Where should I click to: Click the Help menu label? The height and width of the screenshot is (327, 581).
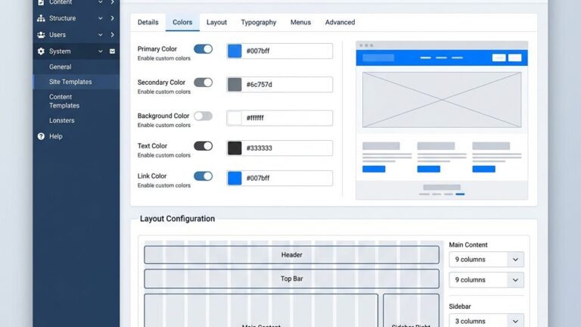coord(55,136)
